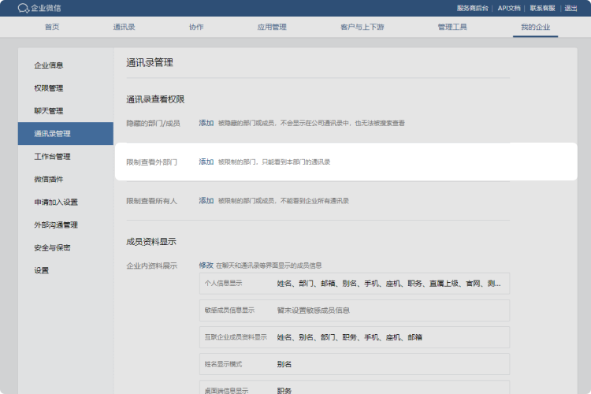591x394 pixels.
Task: Click the 暂未设置敏感成员信息 text
Action: (x=313, y=310)
